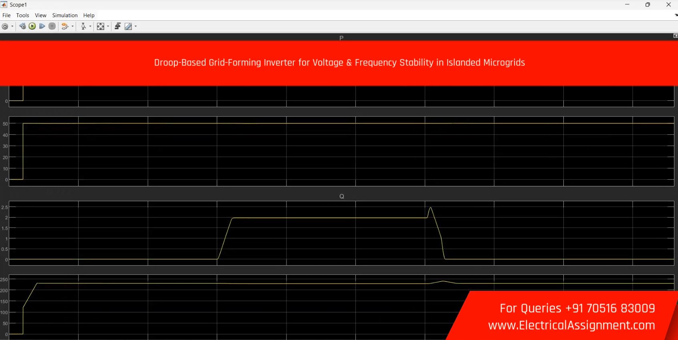
Task: Select the Zoom tool icon
Action: [83, 26]
